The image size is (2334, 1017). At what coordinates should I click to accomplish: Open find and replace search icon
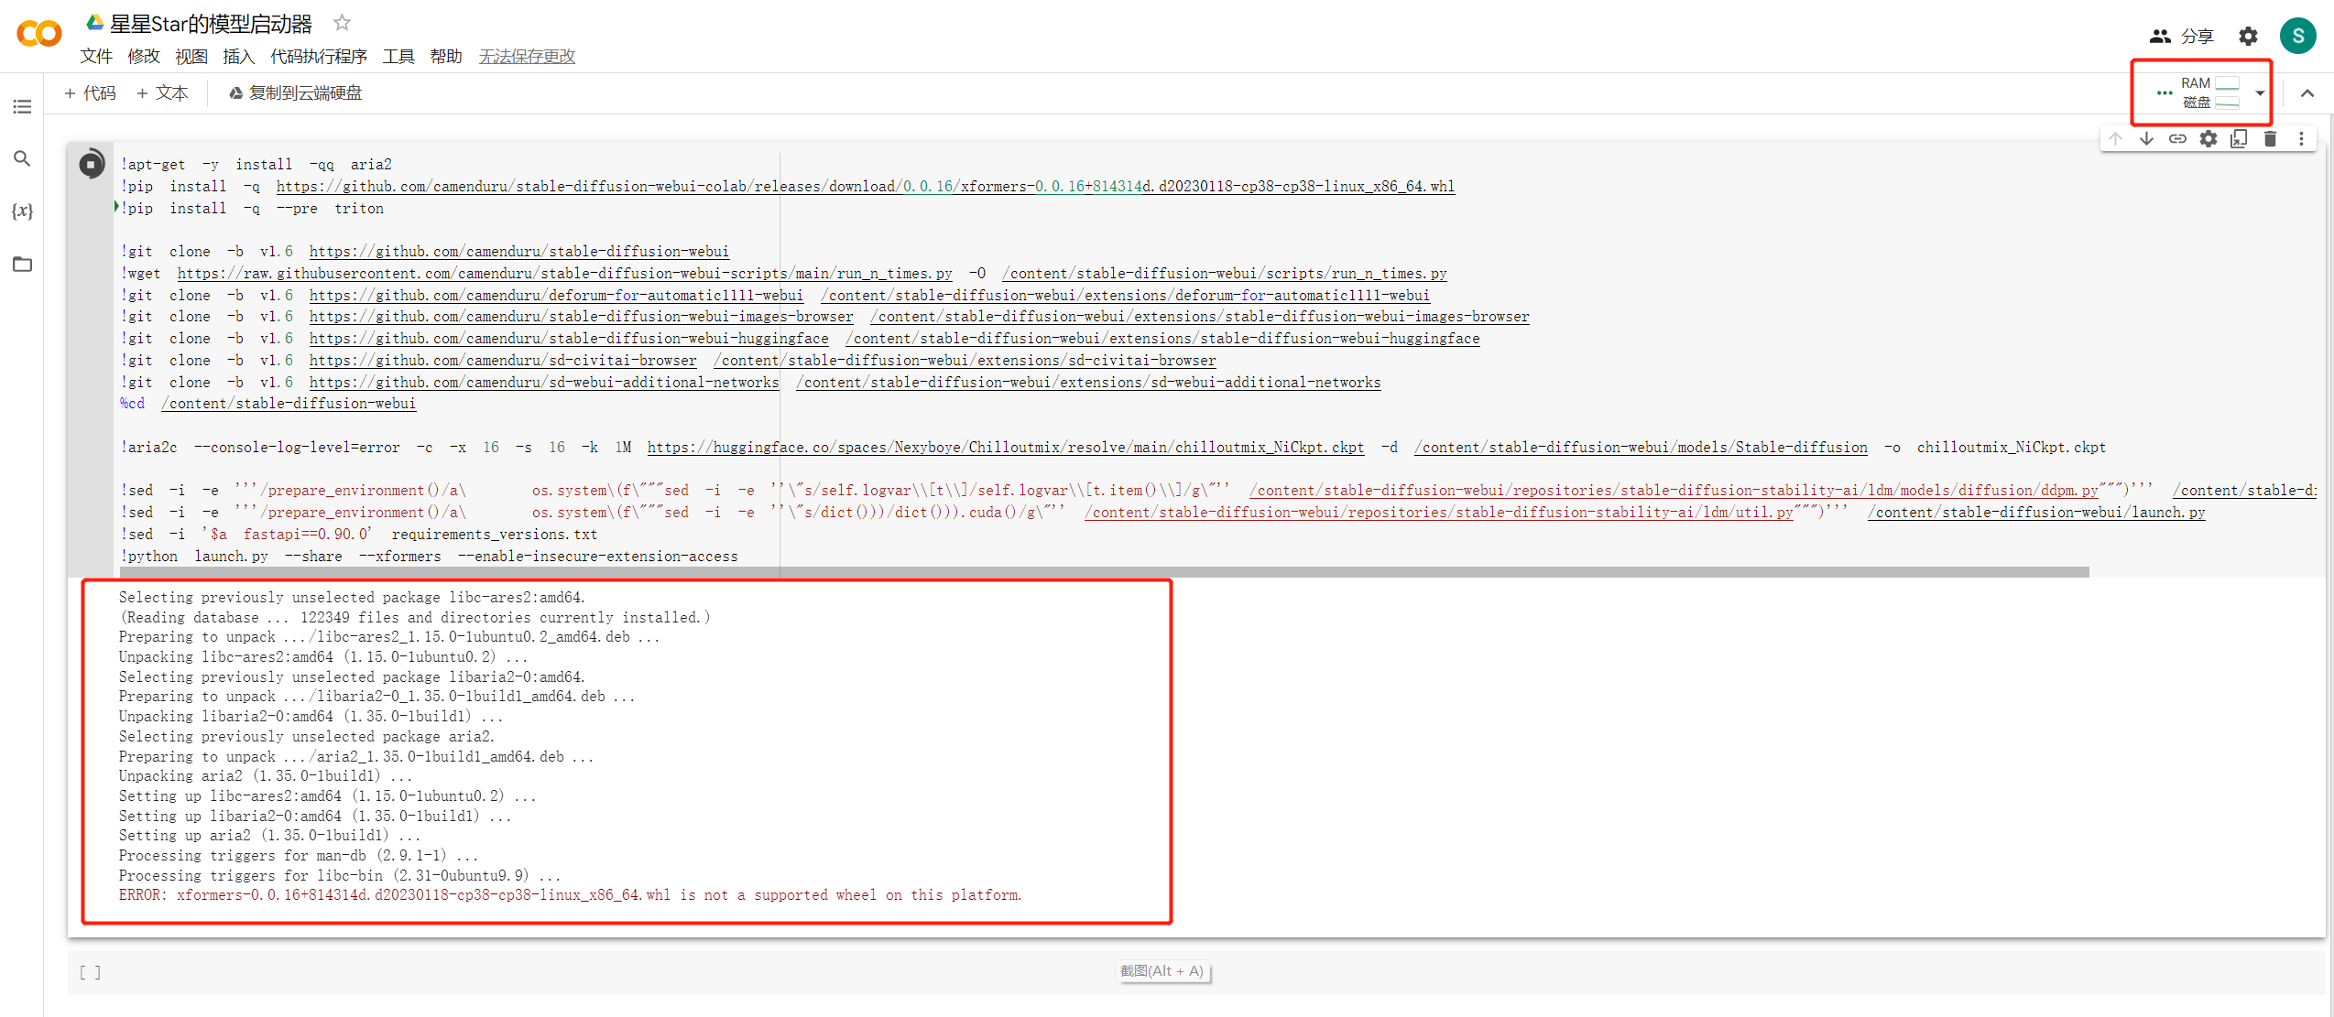(22, 159)
